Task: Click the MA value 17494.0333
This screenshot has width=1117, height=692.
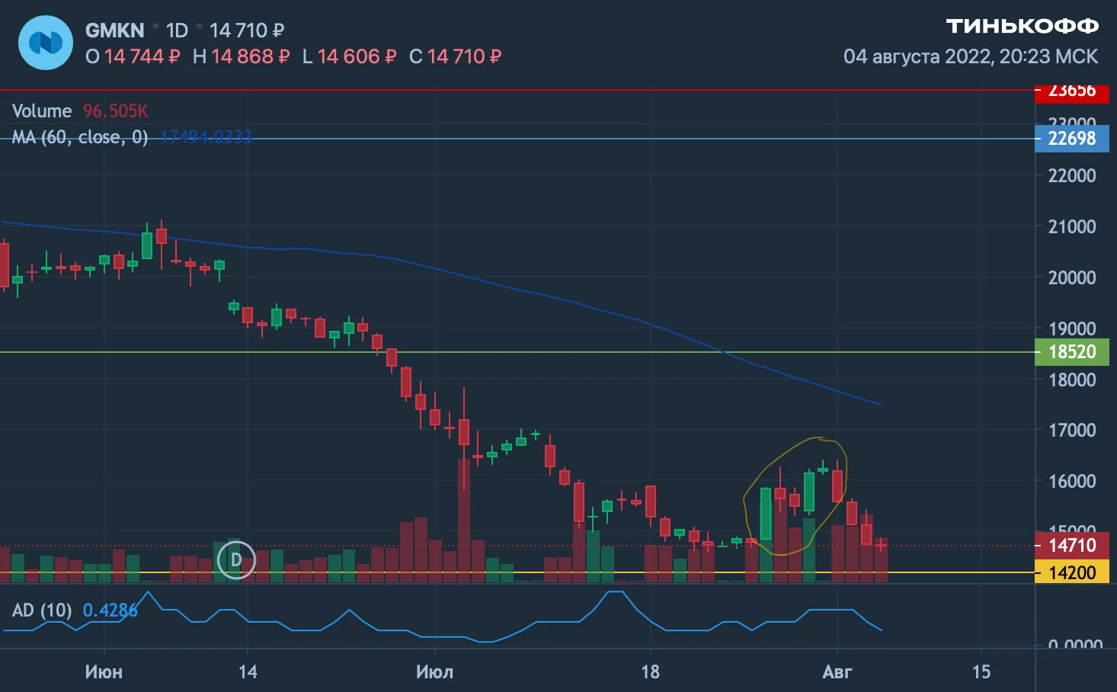Action: [x=206, y=137]
